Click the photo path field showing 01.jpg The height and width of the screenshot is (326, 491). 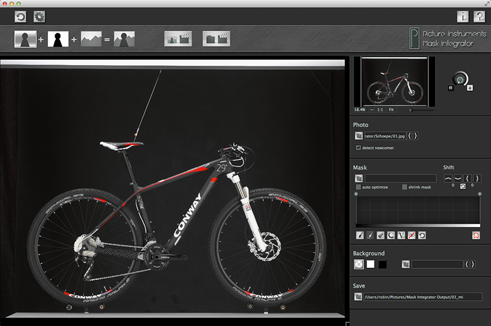click(x=385, y=136)
